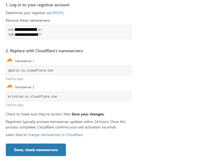This screenshot has height=166, width=218.
Task: Select the Nameserver 2 label
Action: click(x=25, y=87)
